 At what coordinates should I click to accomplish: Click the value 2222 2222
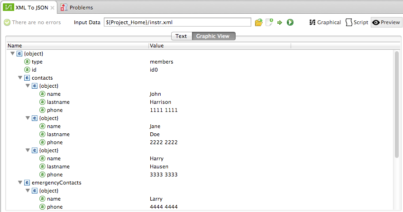click(164, 142)
